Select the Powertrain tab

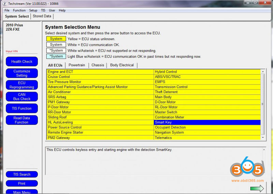point(77,65)
